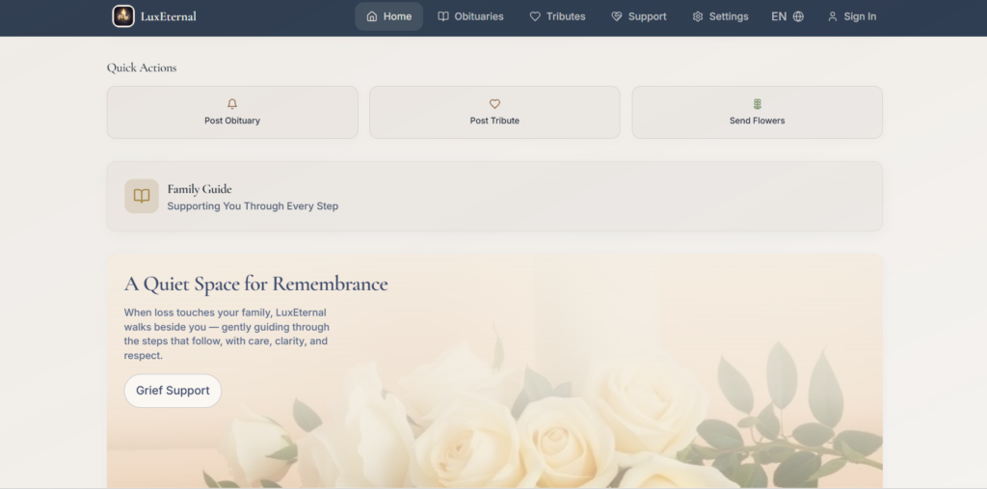Image resolution: width=987 pixels, height=489 pixels.
Task: Click 'A Quiet Space for Remembrance' heading
Action: tap(255, 285)
